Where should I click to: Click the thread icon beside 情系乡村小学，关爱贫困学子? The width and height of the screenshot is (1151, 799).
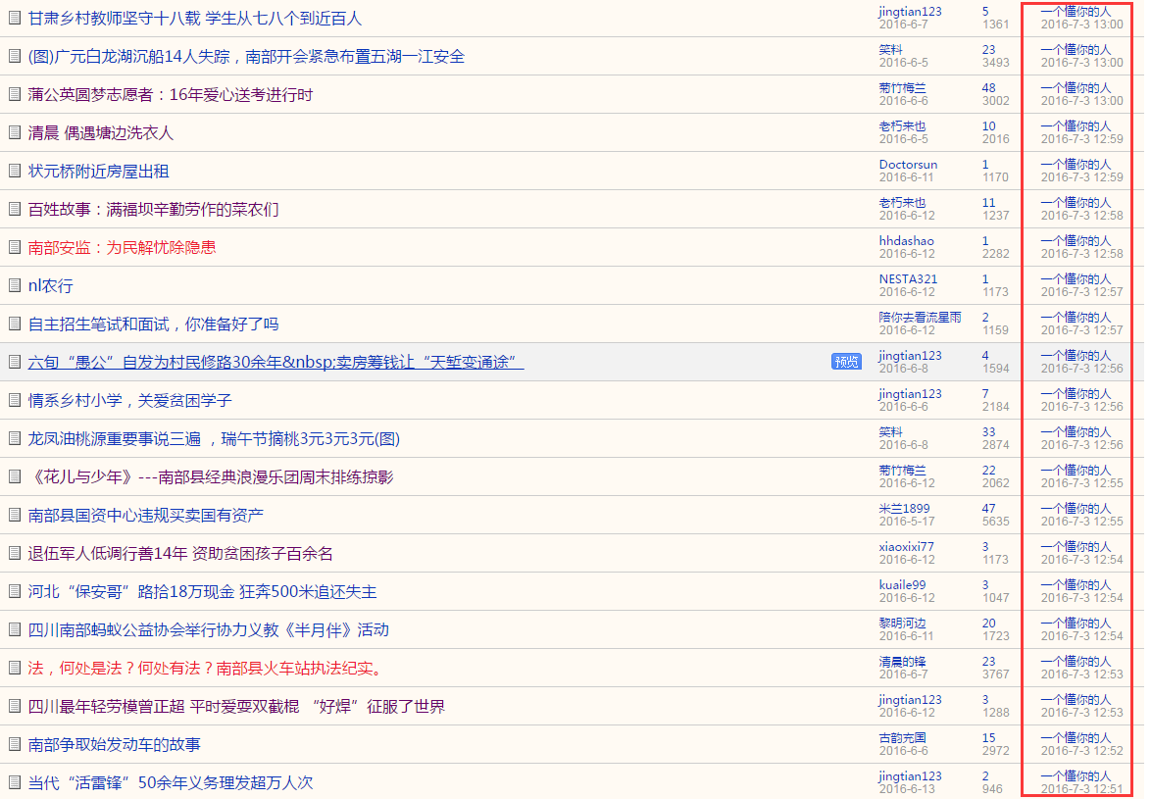(15, 400)
